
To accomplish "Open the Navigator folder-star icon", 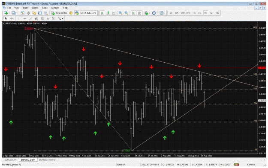I will click(34, 13).
